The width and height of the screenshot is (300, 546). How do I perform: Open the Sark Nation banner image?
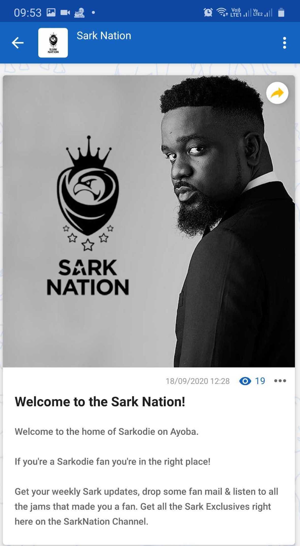(x=149, y=221)
